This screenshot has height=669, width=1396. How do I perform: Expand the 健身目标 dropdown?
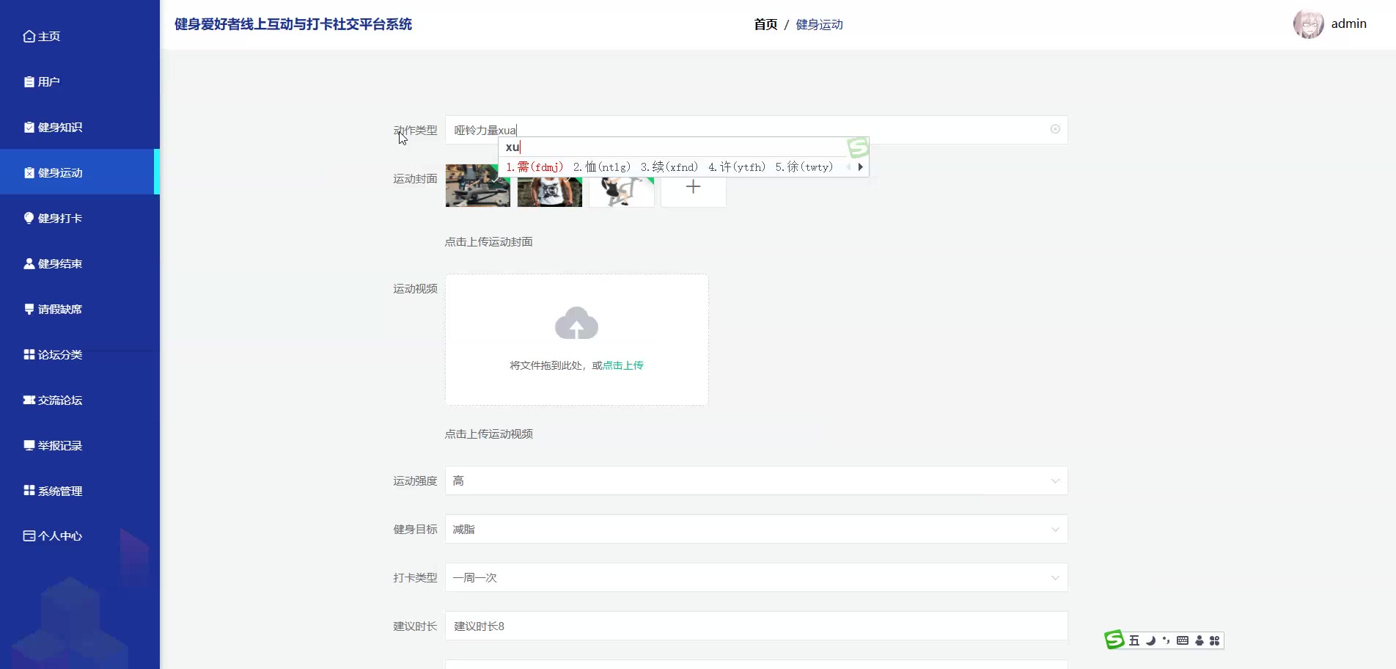pos(1055,530)
